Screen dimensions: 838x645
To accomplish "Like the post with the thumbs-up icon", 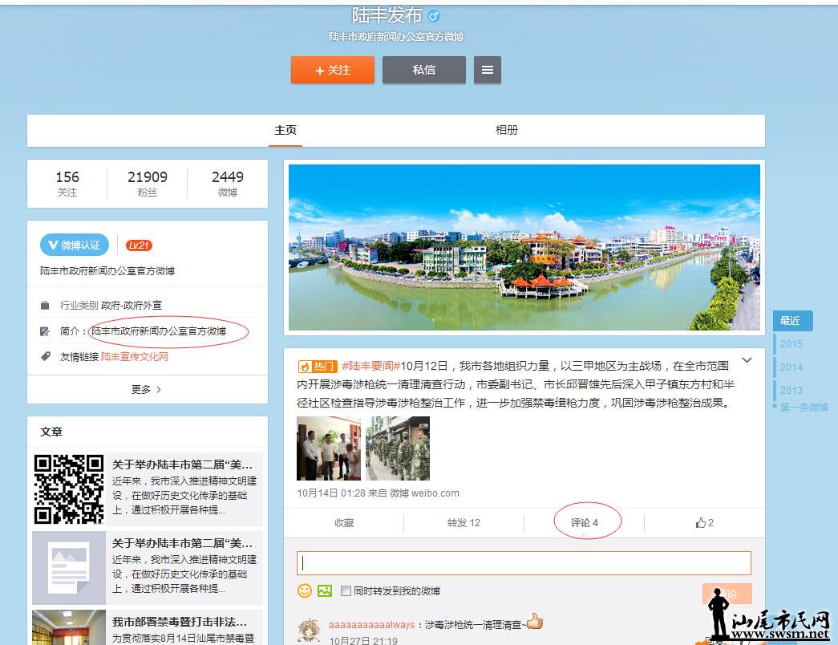I will [704, 522].
